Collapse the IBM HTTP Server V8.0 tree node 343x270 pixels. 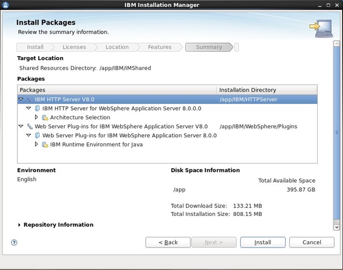pos(21,100)
